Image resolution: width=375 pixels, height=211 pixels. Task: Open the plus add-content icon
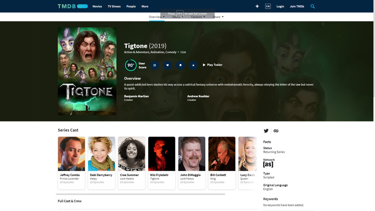point(257,6)
